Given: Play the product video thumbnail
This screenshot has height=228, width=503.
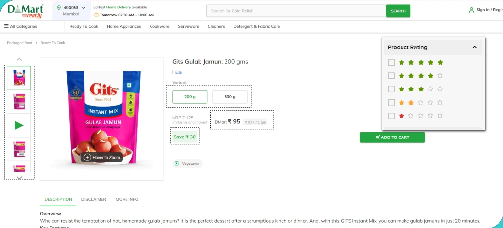Looking at the screenshot, I should 19,125.
